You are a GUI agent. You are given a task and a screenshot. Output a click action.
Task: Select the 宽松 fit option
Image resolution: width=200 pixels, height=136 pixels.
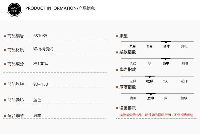[x=184, y=46]
